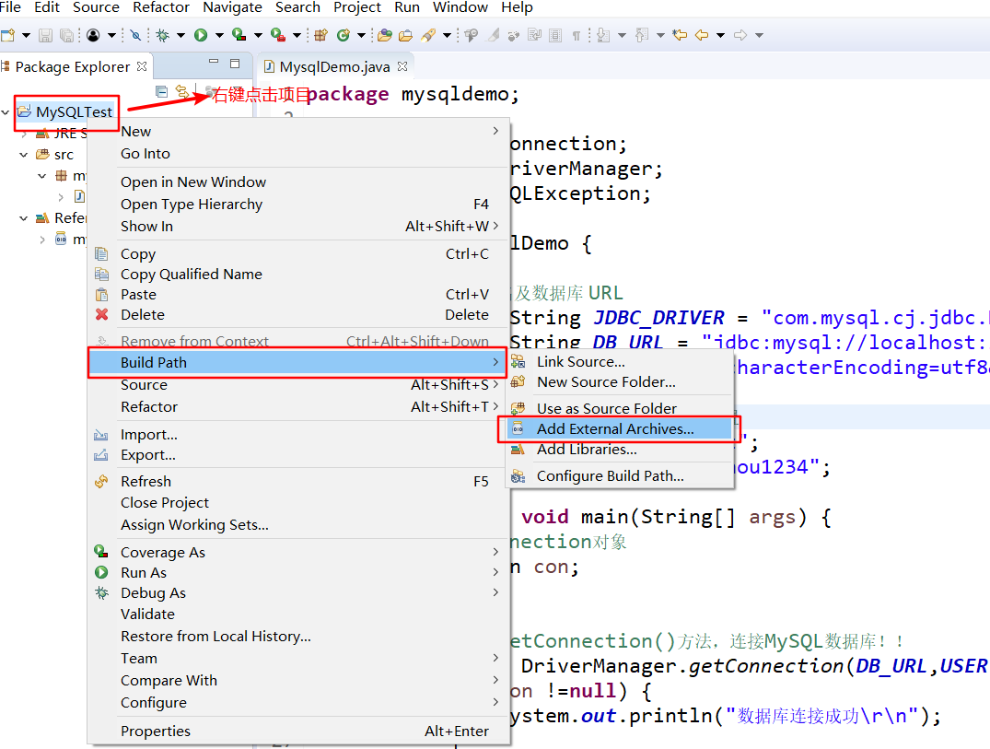Select Link Source... in submenu

click(x=618, y=362)
